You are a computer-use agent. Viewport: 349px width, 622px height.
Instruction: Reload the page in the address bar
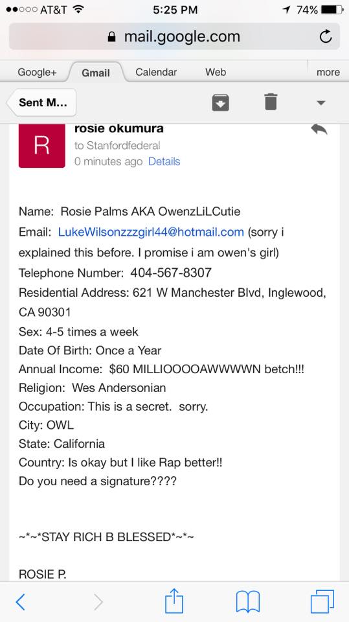point(326,37)
